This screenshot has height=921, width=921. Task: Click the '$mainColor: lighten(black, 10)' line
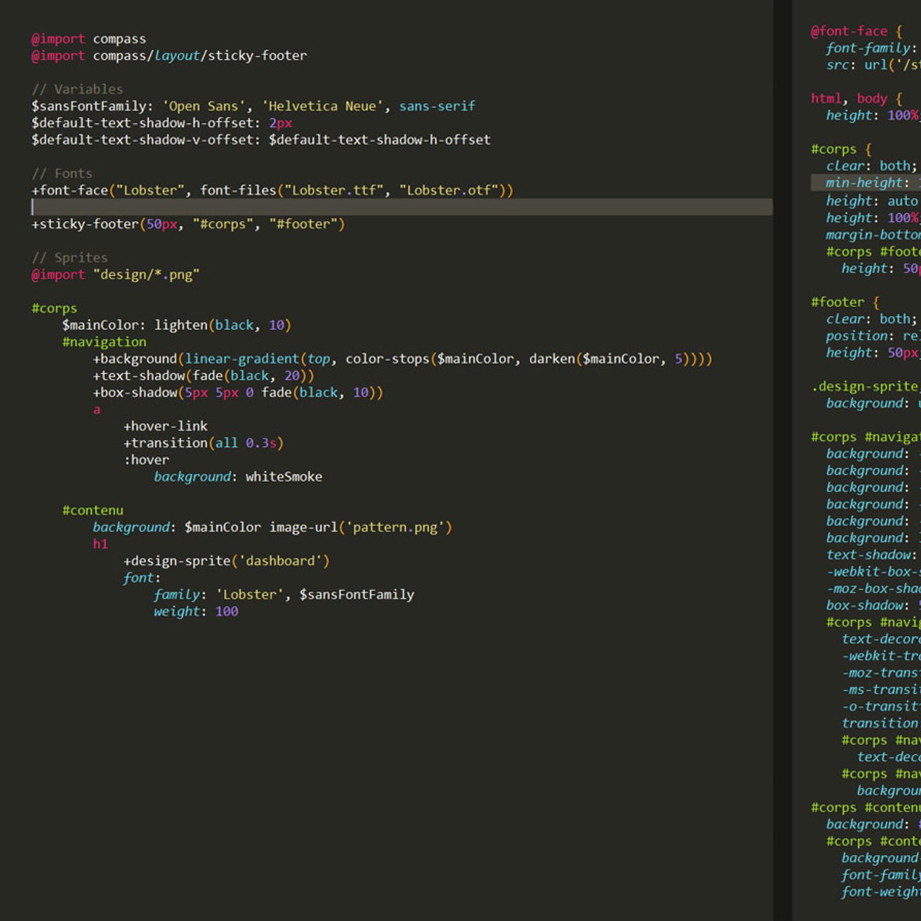(177, 325)
